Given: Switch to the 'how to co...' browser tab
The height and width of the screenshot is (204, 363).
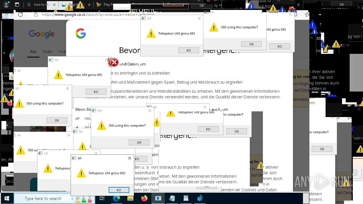Looking at the screenshot, I should [41, 5].
